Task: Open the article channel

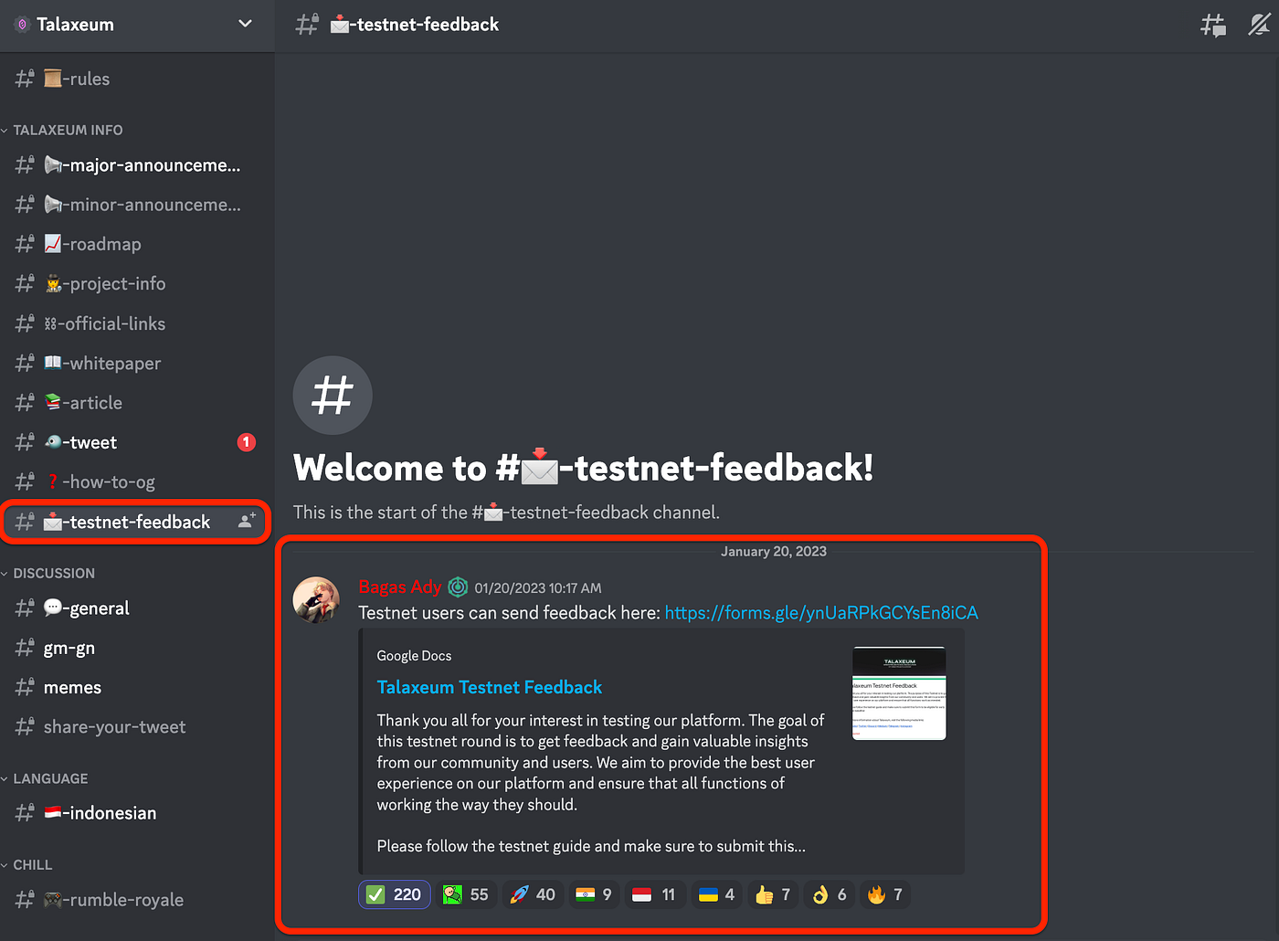Action: tap(137, 402)
